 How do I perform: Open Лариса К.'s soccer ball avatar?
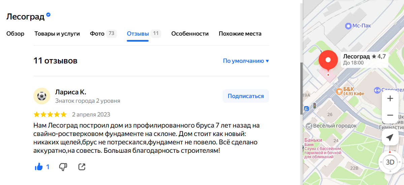(x=42, y=97)
